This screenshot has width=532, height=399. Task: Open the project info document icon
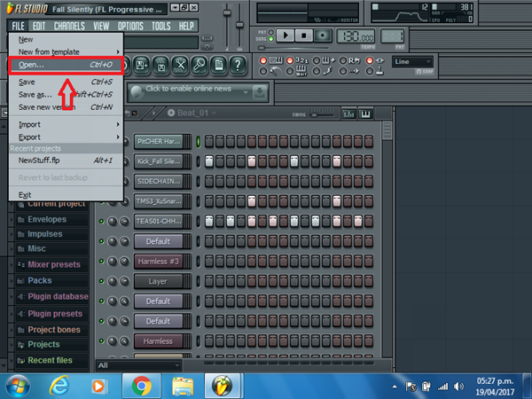click(x=219, y=65)
